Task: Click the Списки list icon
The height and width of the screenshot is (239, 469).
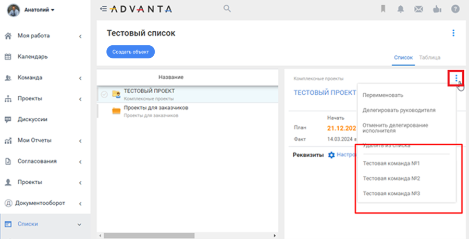Action: (8, 224)
